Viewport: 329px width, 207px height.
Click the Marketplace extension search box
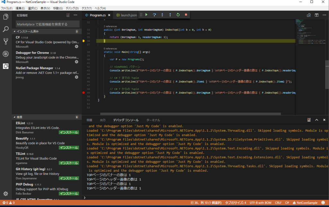pos(48,24)
